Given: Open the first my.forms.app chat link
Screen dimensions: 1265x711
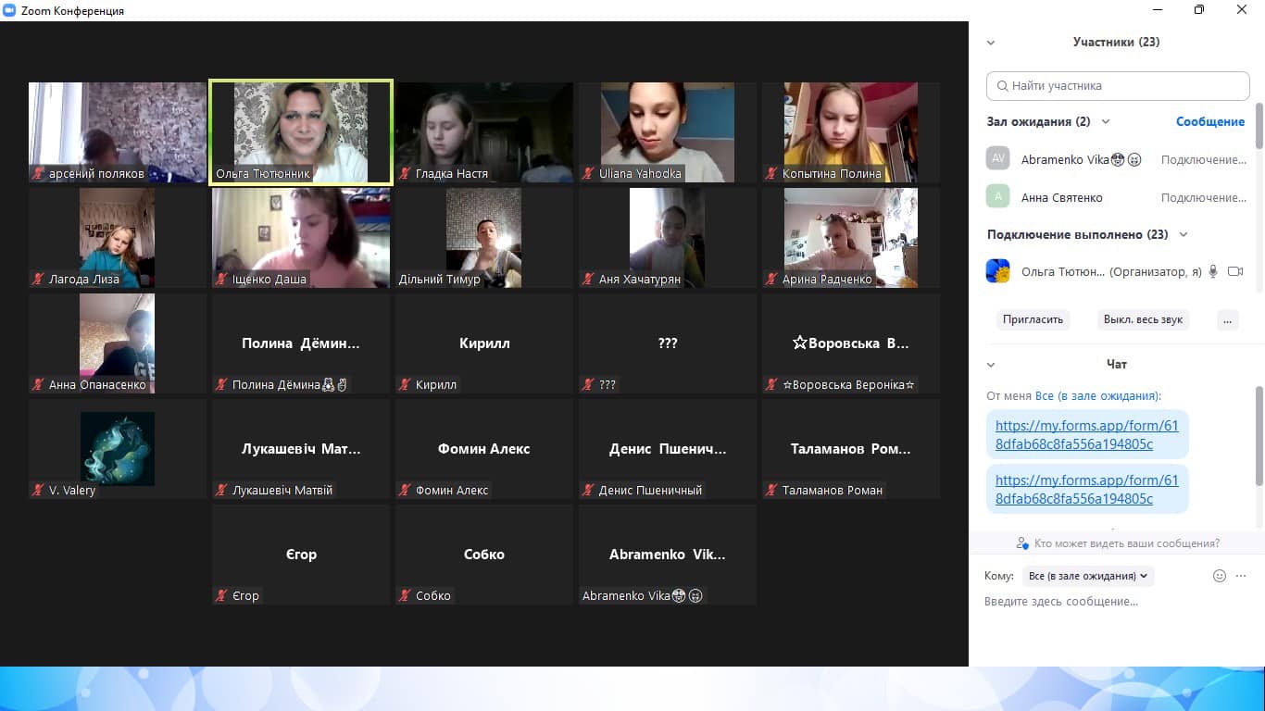Looking at the screenshot, I should (x=1087, y=435).
